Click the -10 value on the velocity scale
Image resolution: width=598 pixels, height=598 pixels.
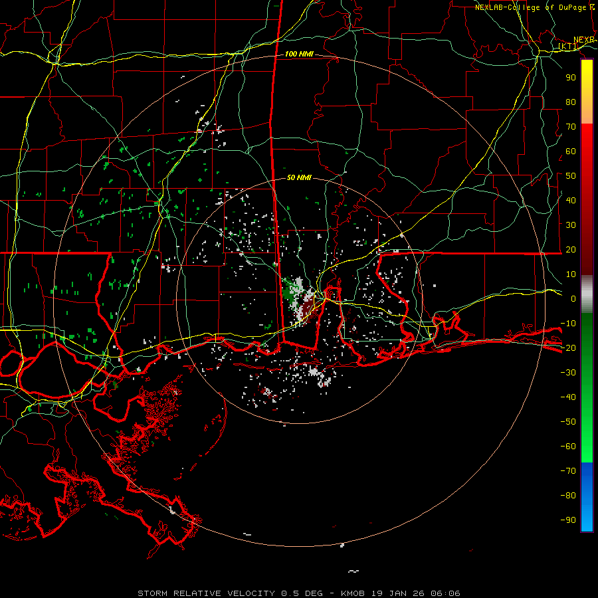(x=568, y=324)
